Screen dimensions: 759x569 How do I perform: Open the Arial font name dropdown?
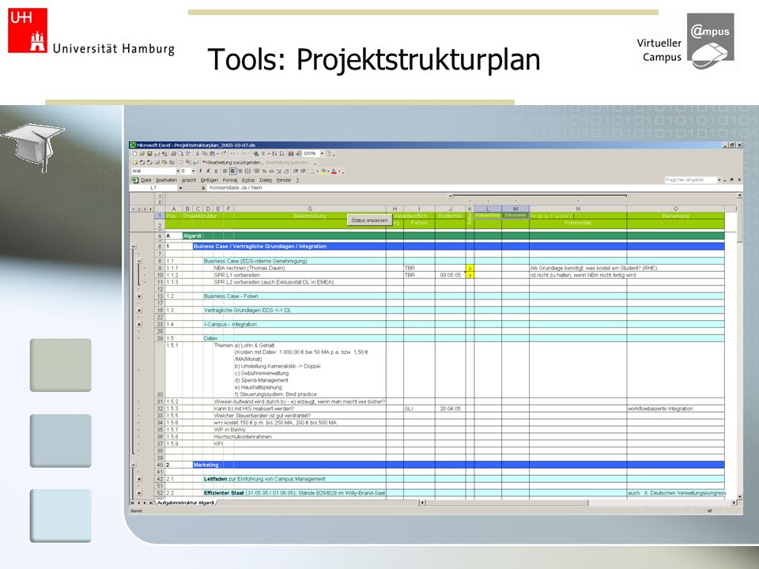(x=178, y=171)
